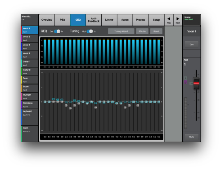221x169 pixels.
Task: Select the Trumpet Aux 9 mix
Action: [x=30, y=97]
